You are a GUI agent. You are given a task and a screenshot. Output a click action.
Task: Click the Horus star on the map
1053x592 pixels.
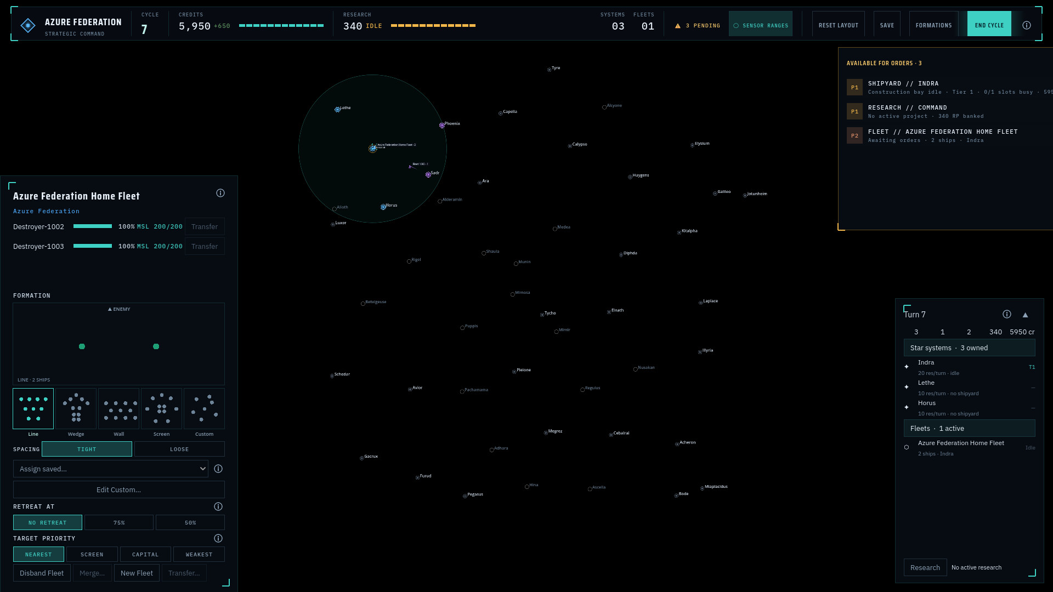[383, 207]
